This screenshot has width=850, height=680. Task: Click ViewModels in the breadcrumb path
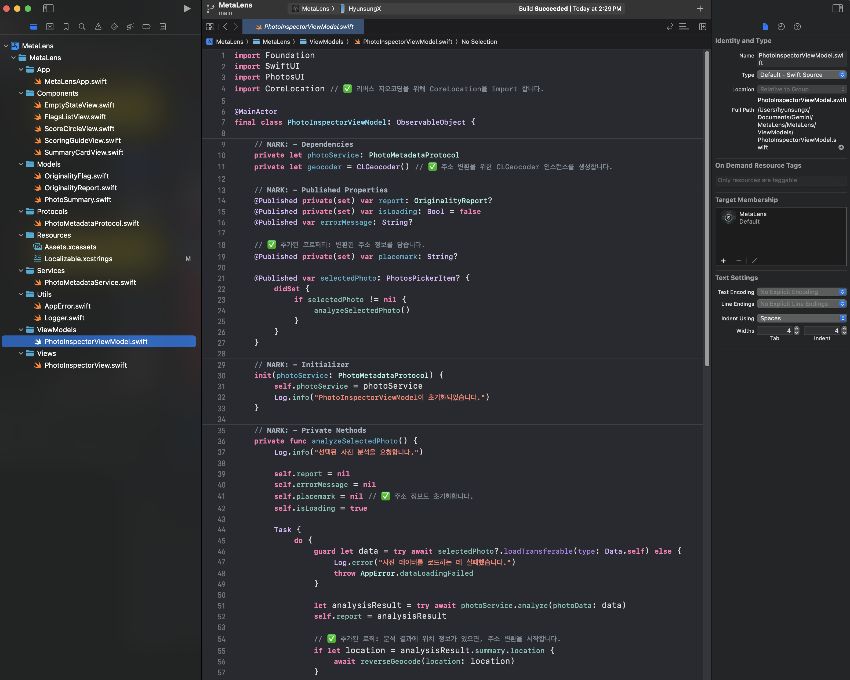point(326,42)
